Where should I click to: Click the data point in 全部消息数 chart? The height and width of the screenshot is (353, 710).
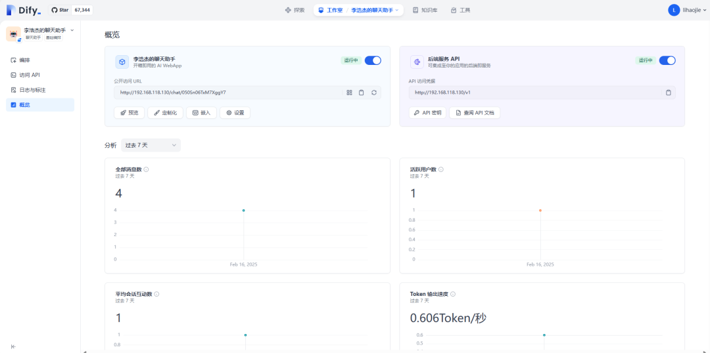[x=244, y=210]
